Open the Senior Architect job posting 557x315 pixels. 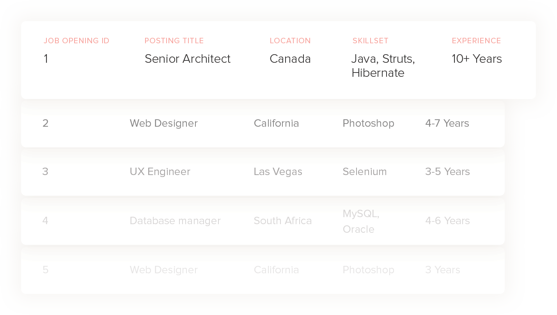pos(188,59)
